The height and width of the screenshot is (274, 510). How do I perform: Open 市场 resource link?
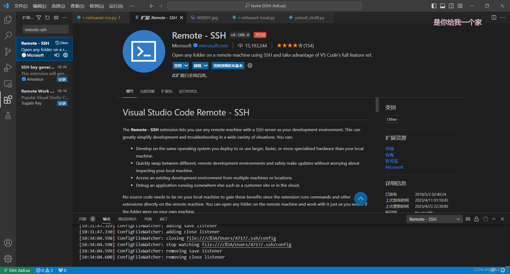click(x=390, y=149)
